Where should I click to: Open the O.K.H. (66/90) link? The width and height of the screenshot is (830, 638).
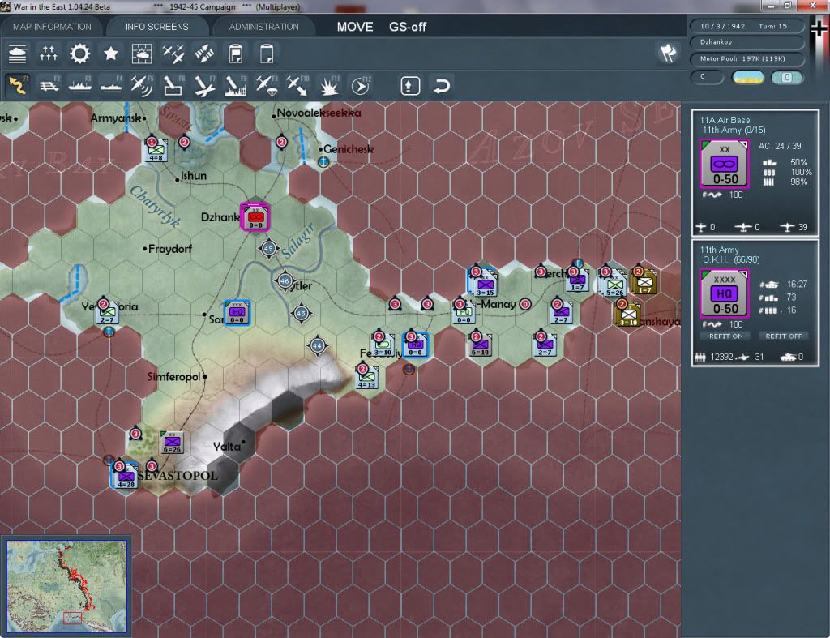click(x=731, y=259)
